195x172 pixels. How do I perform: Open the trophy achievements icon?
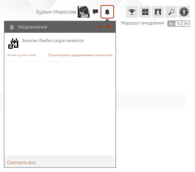132,12
